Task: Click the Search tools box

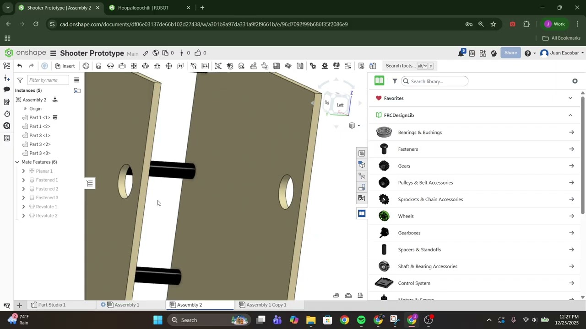Action: [409, 66]
